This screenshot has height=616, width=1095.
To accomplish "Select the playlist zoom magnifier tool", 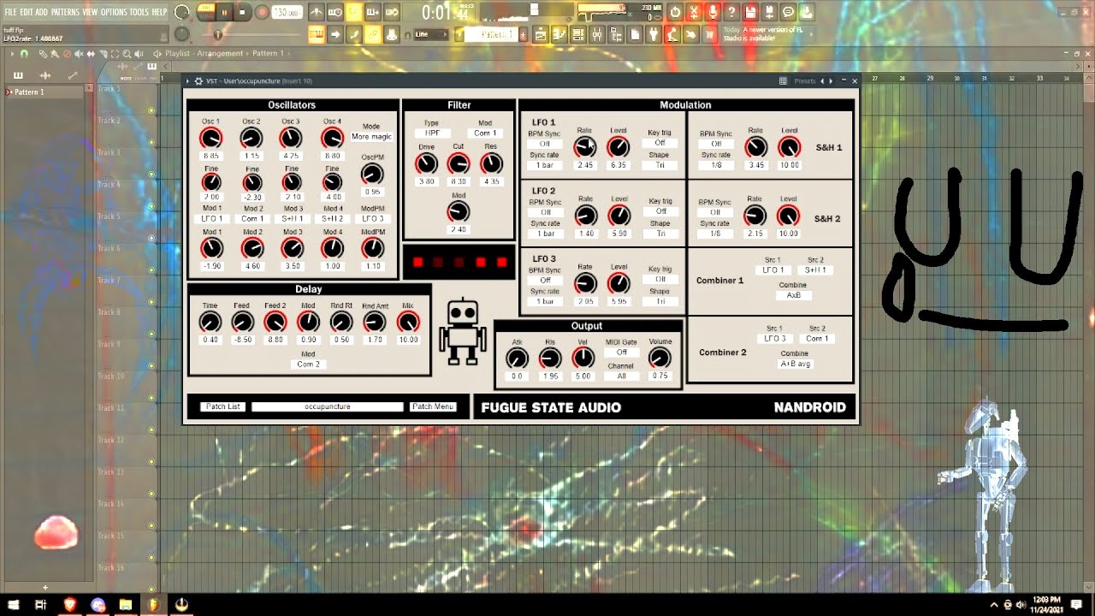I will 127,53.
